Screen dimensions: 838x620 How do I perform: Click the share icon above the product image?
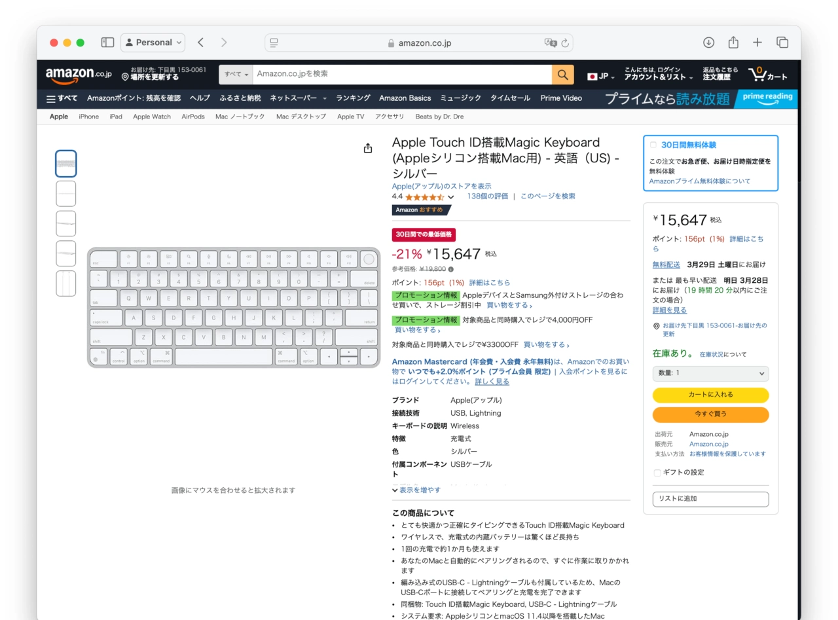[368, 148]
